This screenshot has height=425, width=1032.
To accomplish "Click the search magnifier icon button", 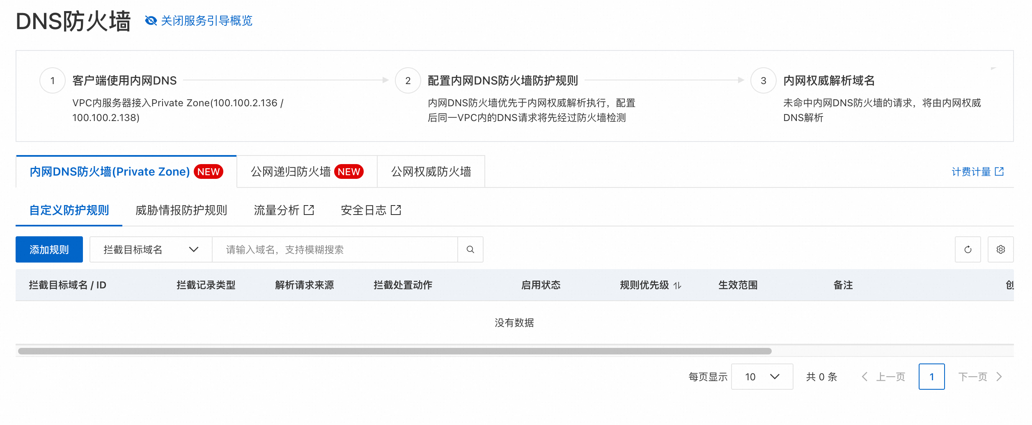I will point(470,249).
